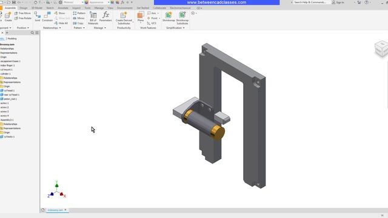
Task: Select cylinder:1 in browser tree
Action: pos(5,74)
